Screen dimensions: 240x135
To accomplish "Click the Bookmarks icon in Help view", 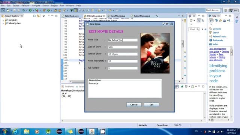I will pos(211,40).
